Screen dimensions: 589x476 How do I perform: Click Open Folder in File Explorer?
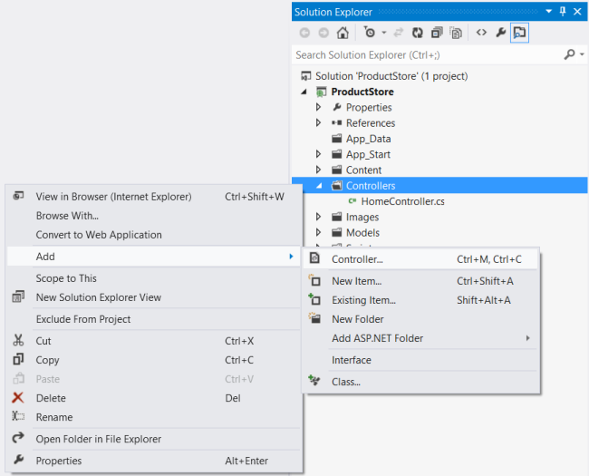coord(99,439)
